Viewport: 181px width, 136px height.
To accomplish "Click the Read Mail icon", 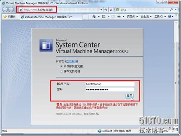I will point(113,16).
